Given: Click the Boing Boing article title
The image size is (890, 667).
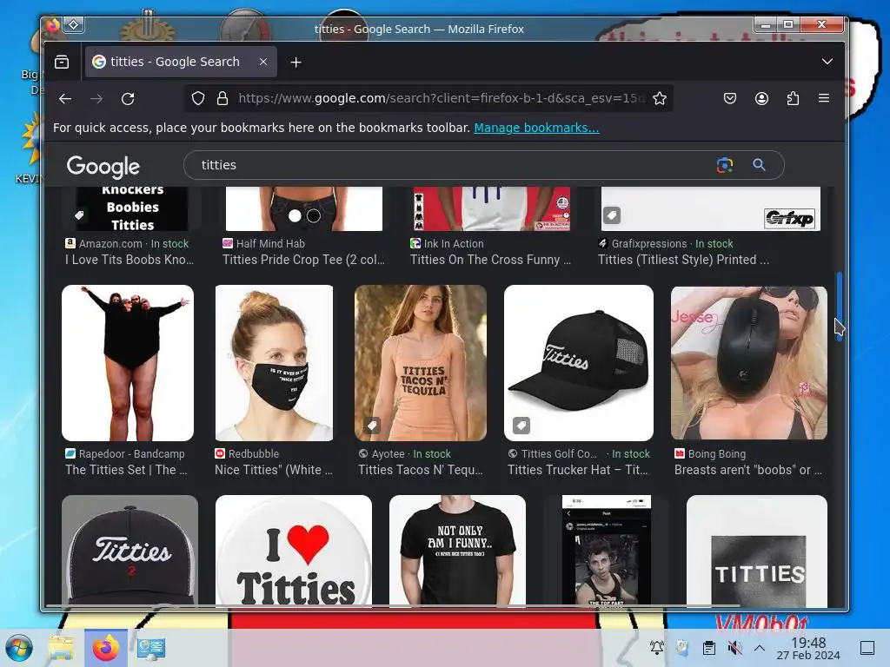Looking at the screenshot, I should (x=748, y=470).
